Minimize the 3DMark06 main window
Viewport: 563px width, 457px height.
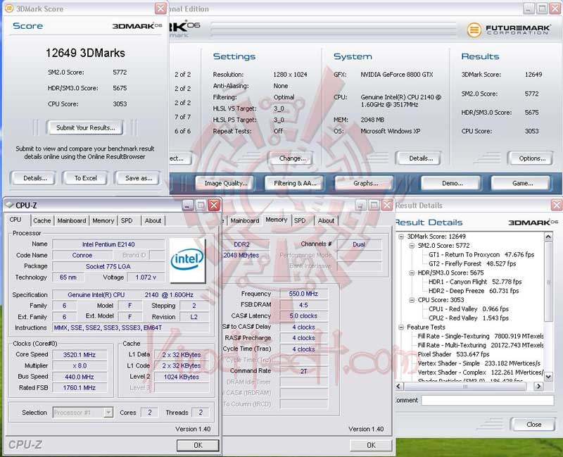pos(529,8)
